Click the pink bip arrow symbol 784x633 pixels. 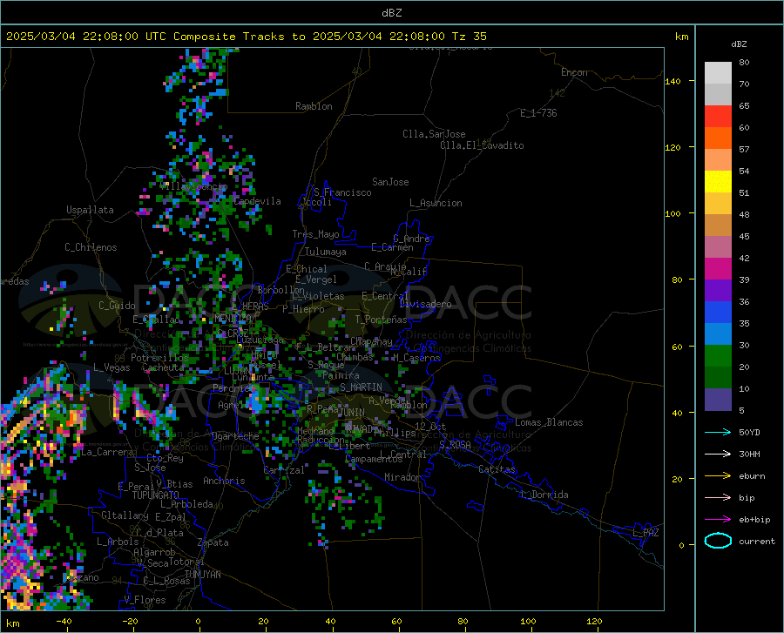coord(718,498)
